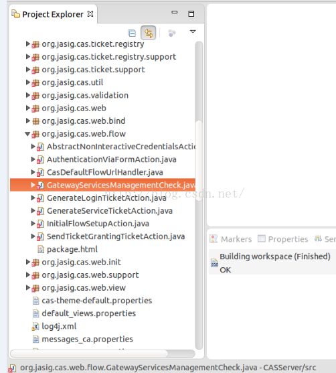Expand org.jasig.cas.web.bind package
Screen dimensions: 336x373
[28, 121]
